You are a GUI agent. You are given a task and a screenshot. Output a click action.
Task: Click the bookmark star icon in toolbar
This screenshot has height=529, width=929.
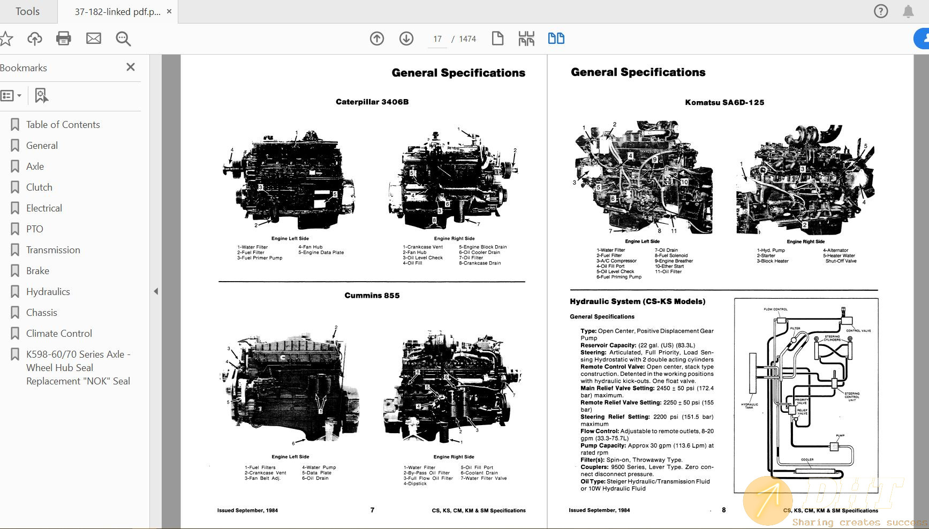[x=6, y=39]
